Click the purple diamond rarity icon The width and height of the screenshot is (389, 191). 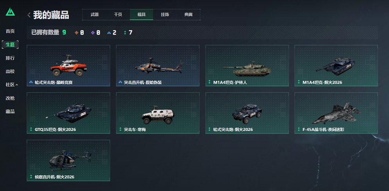(x=93, y=32)
